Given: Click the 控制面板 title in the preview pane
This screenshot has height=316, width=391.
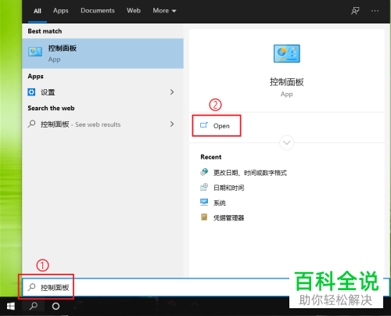Looking at the screenshot, I should (287, 82).
